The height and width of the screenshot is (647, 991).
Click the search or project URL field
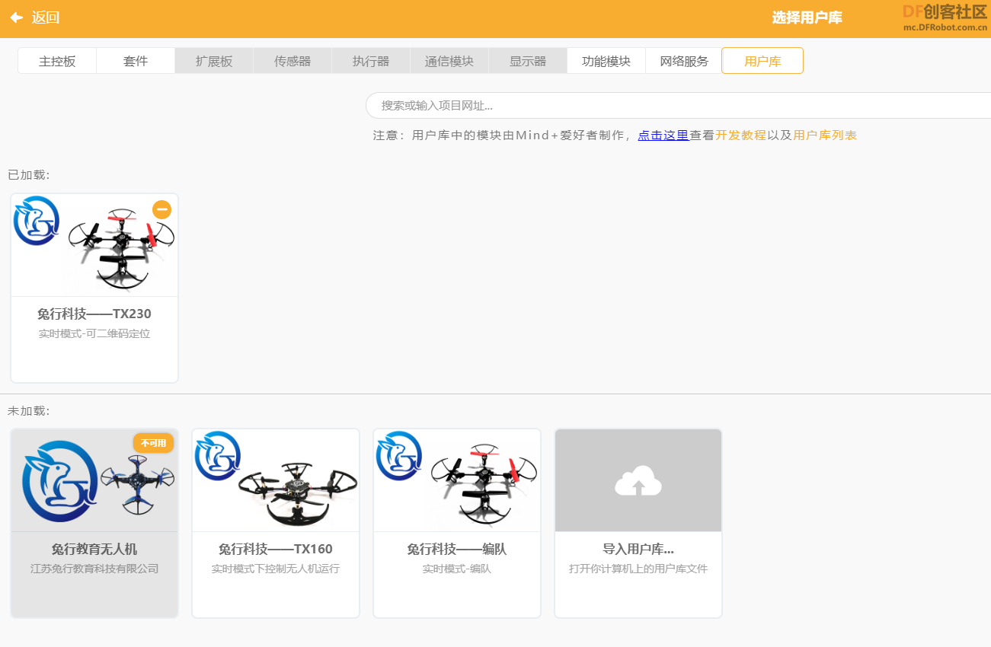pos(678,105)
